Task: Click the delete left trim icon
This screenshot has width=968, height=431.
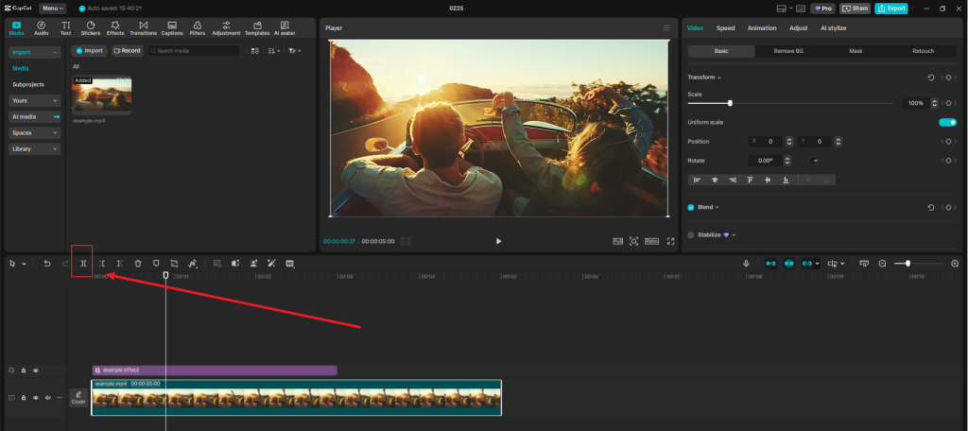Action: coord(101,263)
